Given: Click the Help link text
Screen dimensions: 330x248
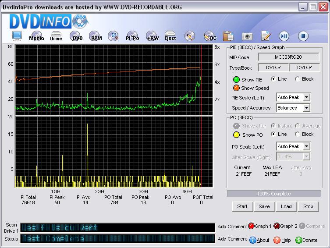Looking at the screenshot, I should coord(286,240).
